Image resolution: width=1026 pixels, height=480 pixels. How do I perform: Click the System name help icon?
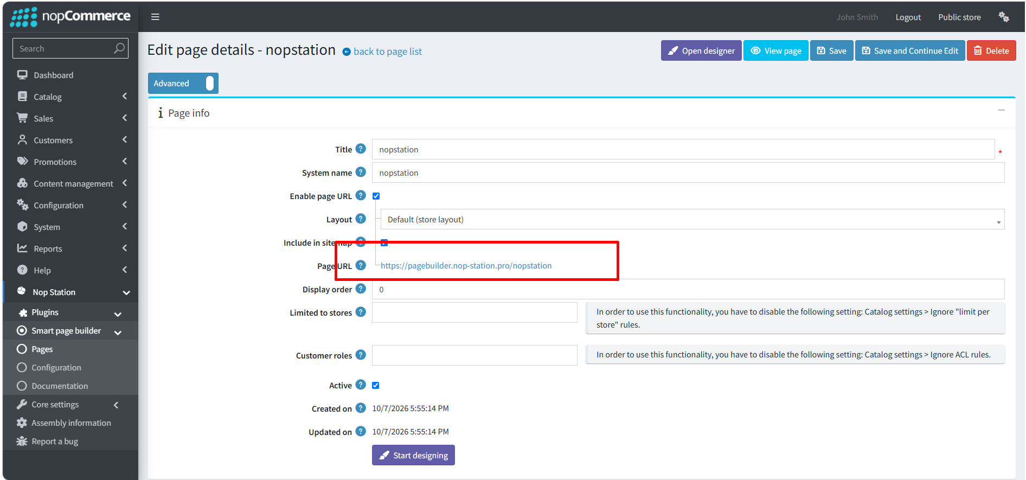(361, 172)
